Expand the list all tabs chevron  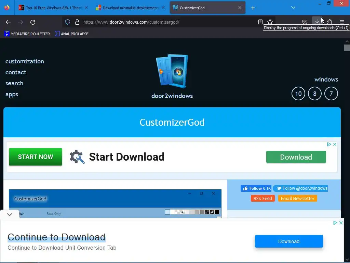coord(293,8)
